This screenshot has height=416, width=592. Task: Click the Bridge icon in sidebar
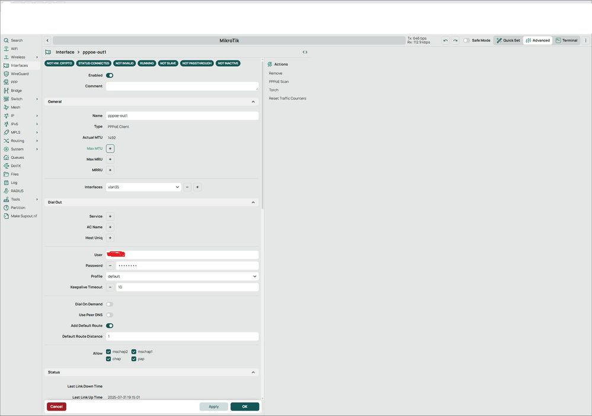(x=6, y=91)
